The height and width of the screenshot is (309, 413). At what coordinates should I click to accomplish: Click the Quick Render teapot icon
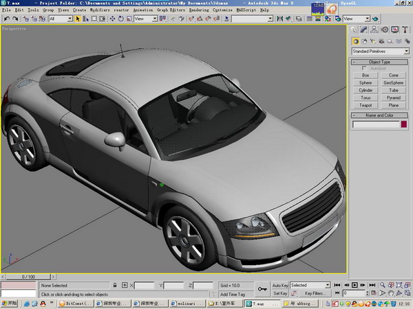pos(375,19)
